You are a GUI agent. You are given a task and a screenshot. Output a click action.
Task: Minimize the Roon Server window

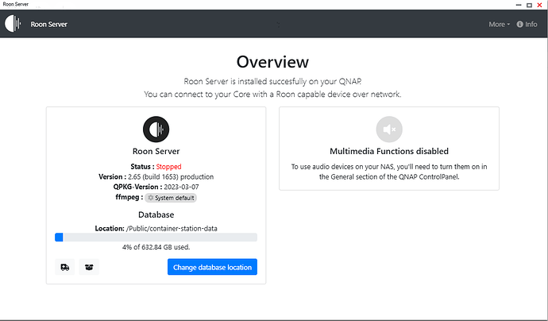coord(519,5)
